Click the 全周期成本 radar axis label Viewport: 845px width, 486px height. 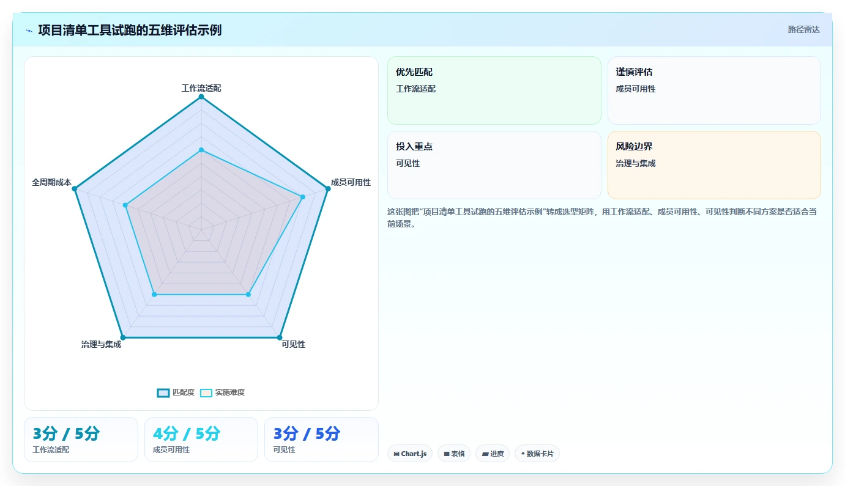pyautogui.click(x=51, y=182)
